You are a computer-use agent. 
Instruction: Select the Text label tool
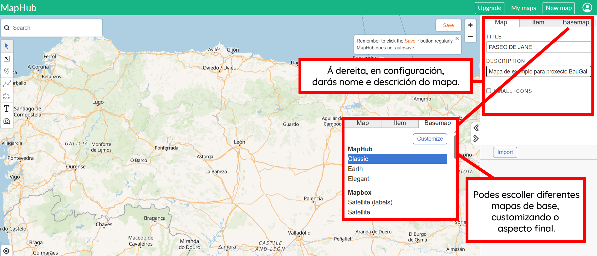coord(7,109)
